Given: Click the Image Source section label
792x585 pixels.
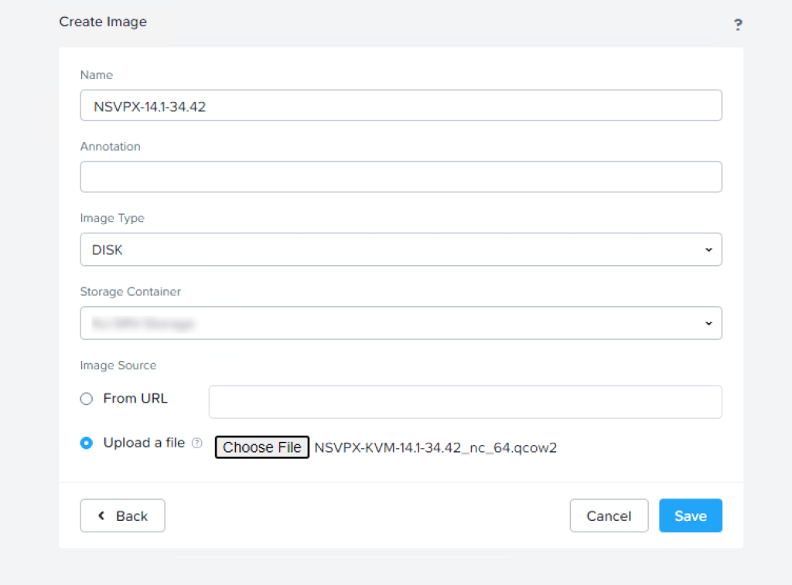Looking at the screenshot, I should pyautogui.click(x=118, y=366).
